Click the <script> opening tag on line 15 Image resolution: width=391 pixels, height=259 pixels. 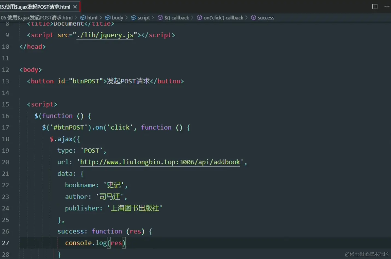pos(42,104)
